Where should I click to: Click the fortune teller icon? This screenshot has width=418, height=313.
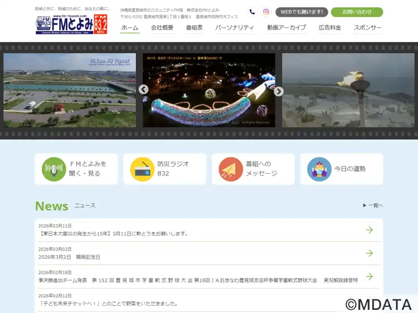[x=319, y=169]
